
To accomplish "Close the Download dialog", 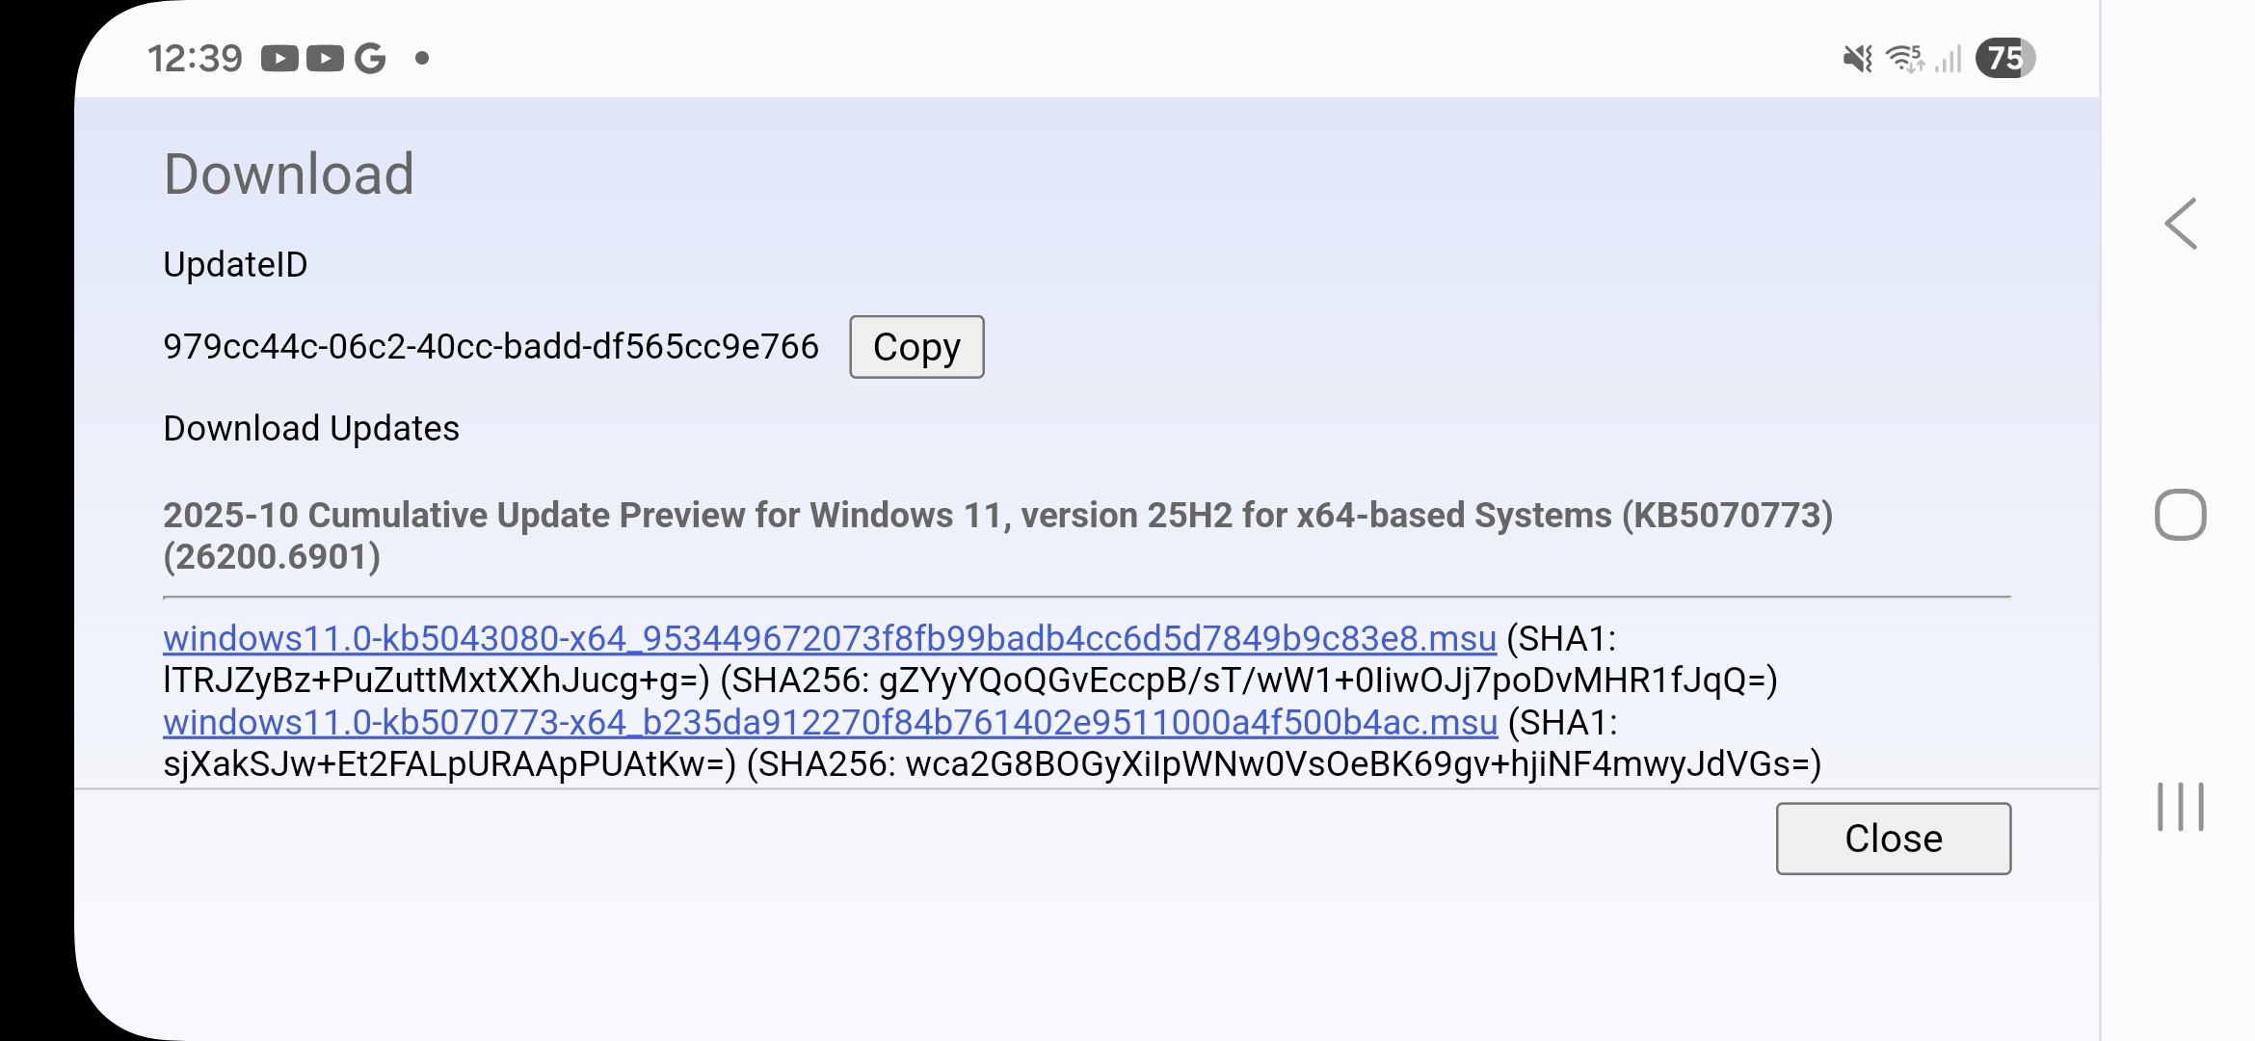I will [x=1894, y=839].
